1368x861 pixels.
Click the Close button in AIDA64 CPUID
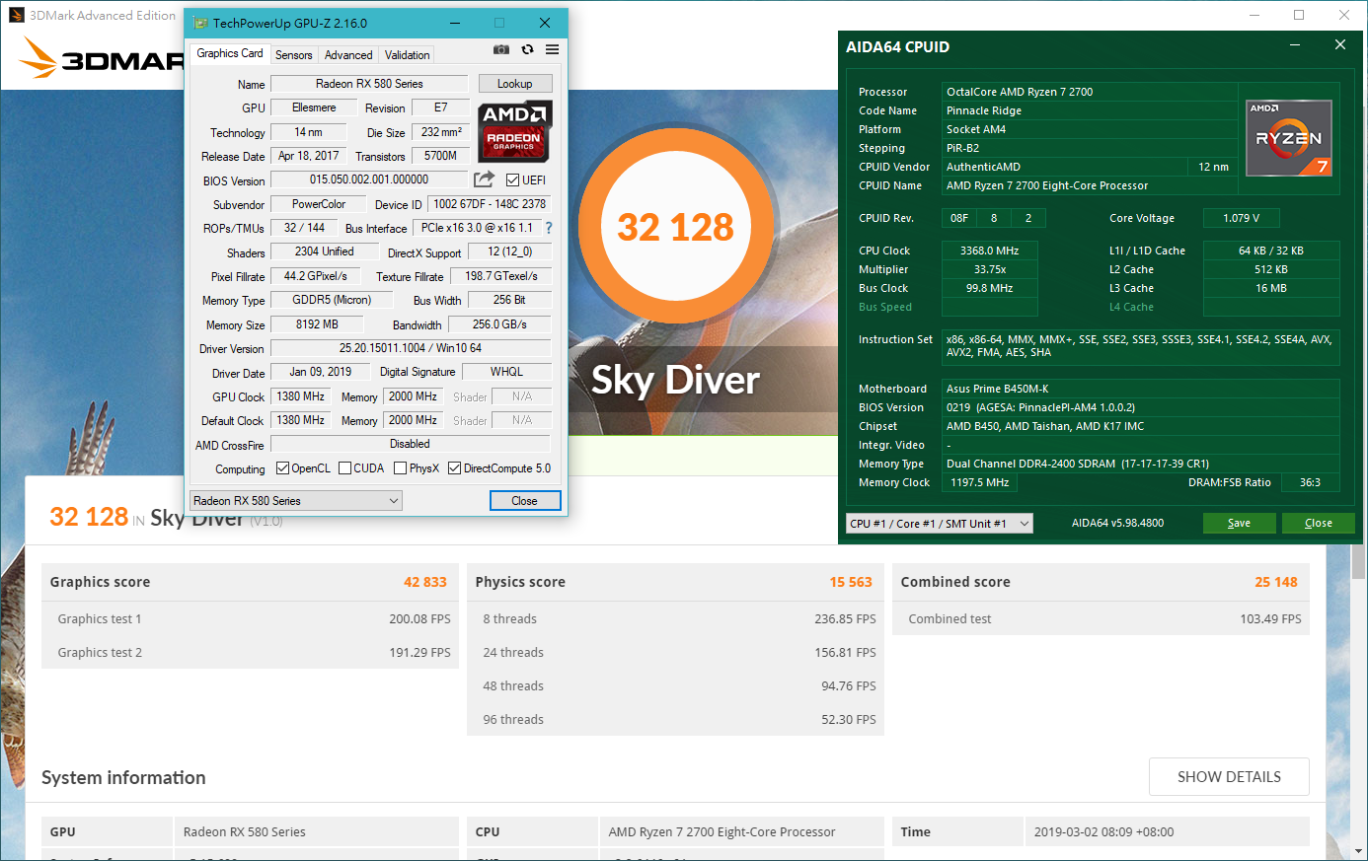(1318, 524)
